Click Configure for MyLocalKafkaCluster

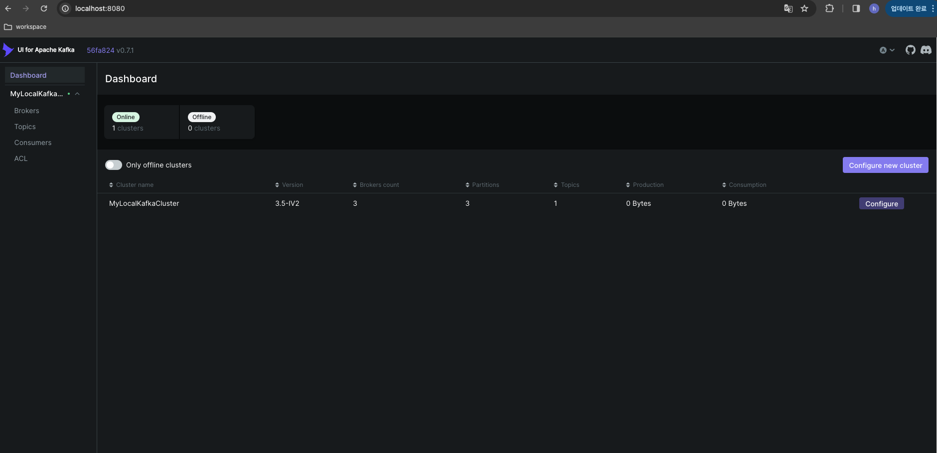click(881, 203)
